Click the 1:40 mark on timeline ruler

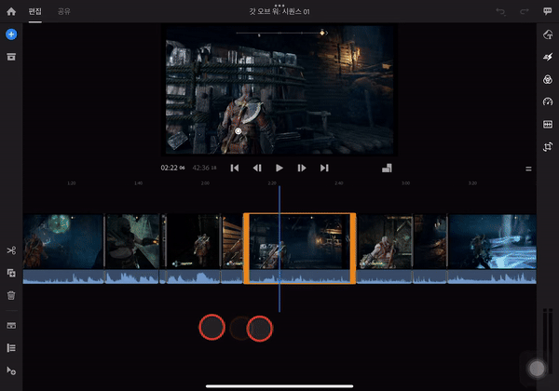coord(138,183)
